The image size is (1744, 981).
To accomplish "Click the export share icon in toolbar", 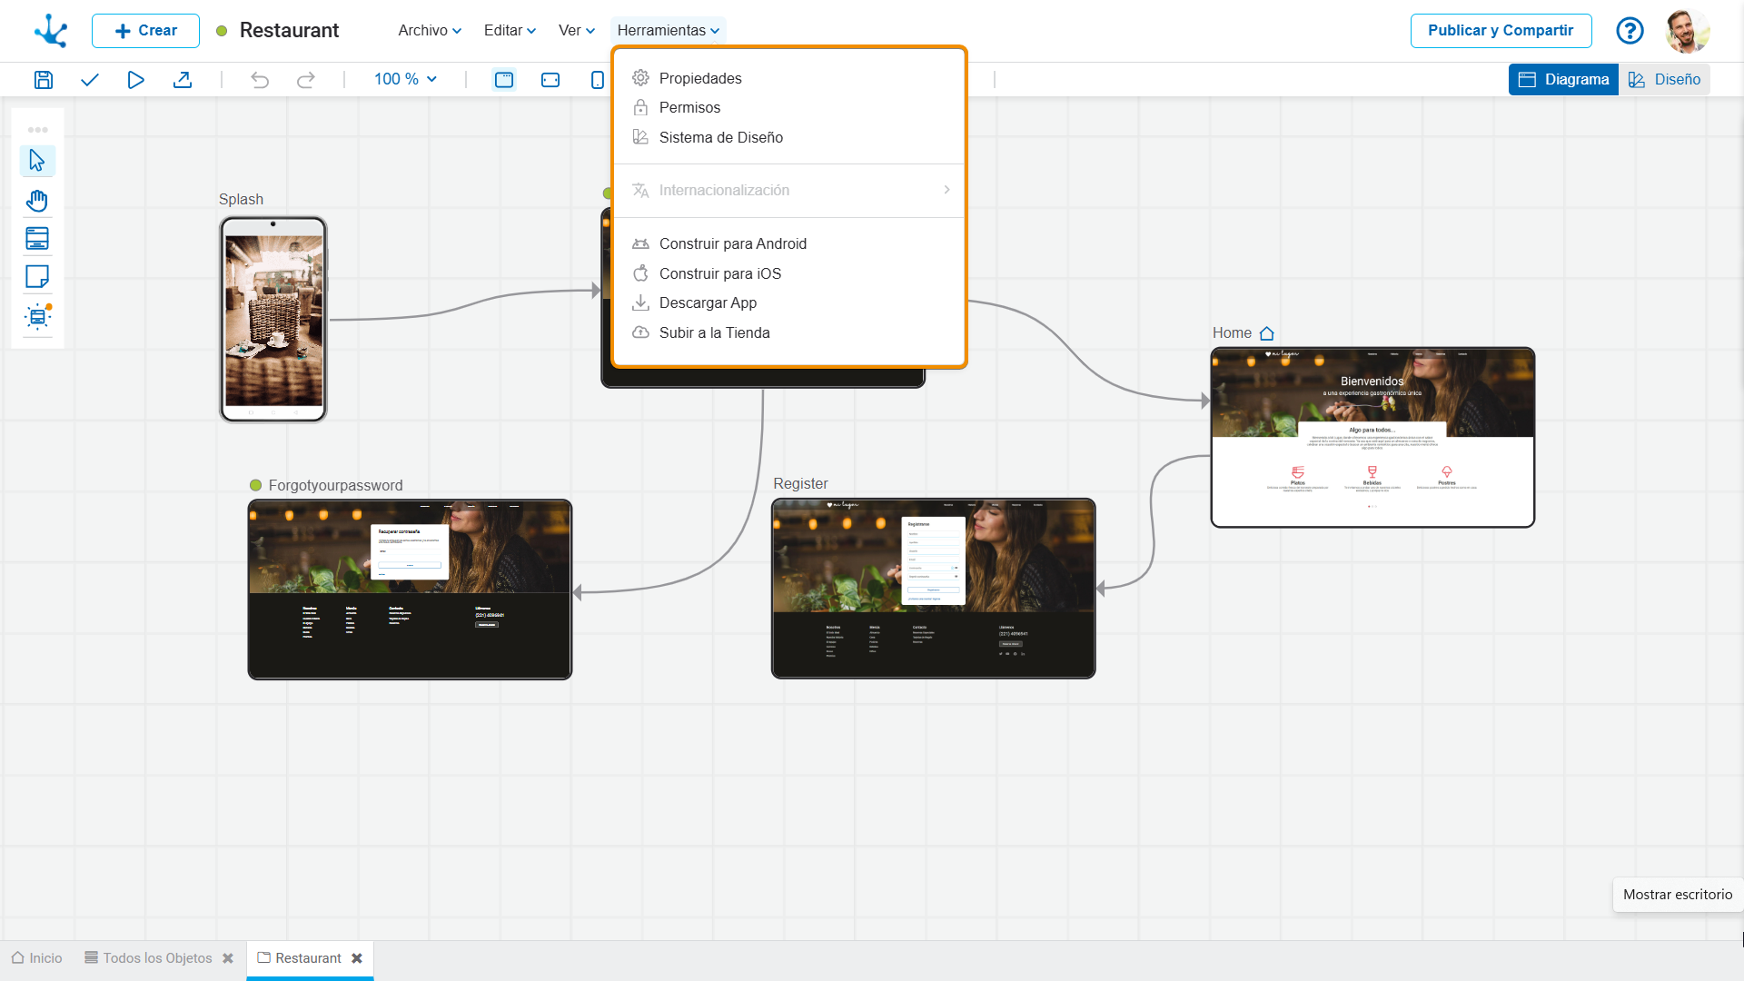I will [183, 80].
